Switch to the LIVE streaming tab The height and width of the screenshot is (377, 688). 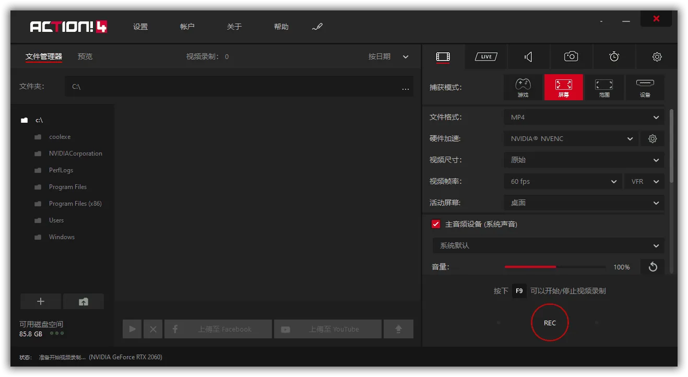(486, 56)
